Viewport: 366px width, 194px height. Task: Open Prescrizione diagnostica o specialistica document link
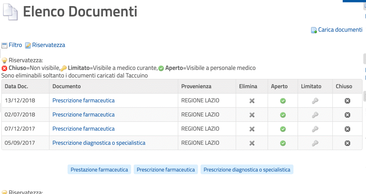pyautogui.click(x=99, y=143)
